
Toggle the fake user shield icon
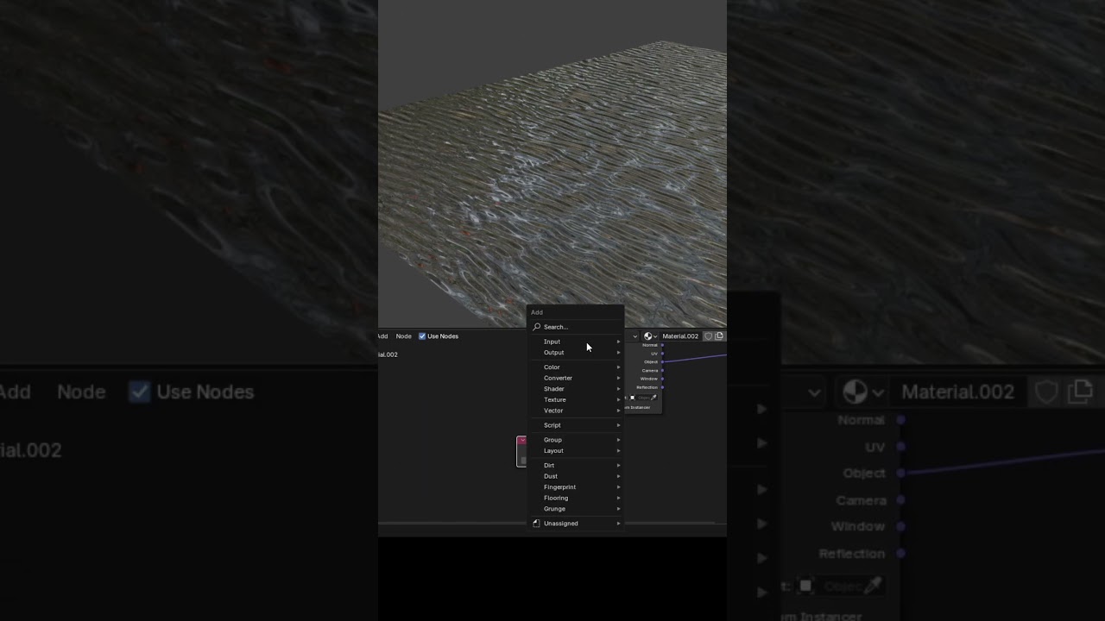pyautogui.click(x=709, y=336)
